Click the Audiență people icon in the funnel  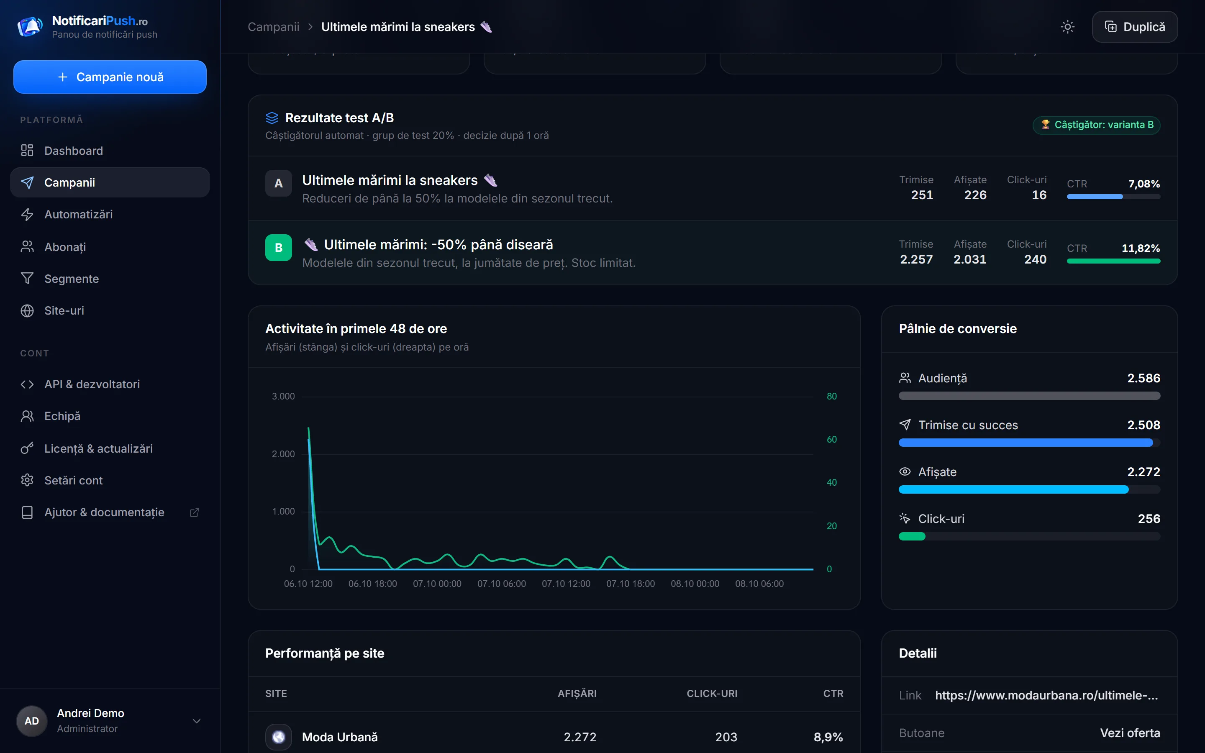pyautogui.click(x=905, y=378)
